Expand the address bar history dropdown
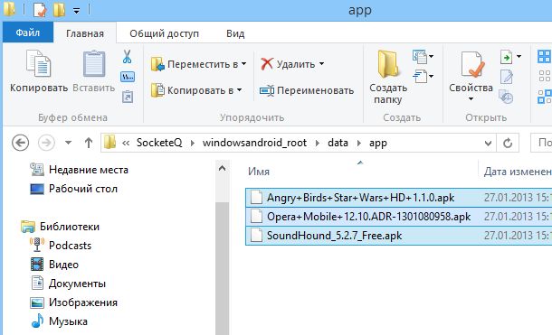Screen dimensions: 552x335 coord(488,143)
